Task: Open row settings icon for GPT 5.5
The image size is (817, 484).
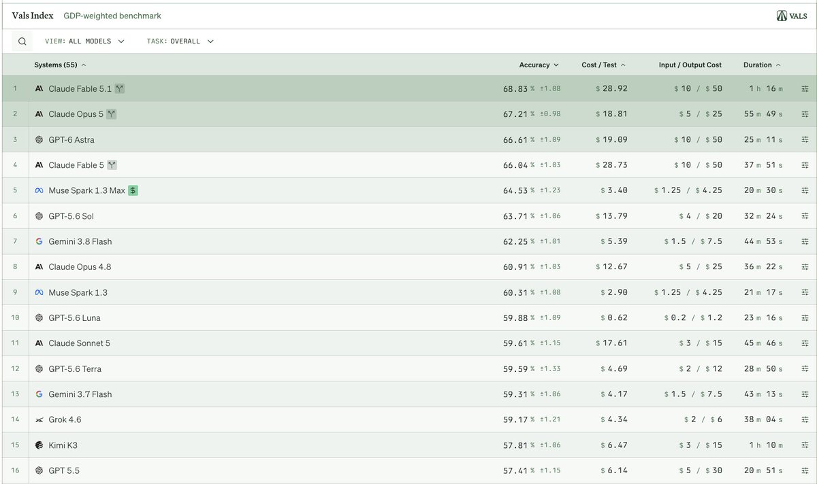Action: (805, 470)
